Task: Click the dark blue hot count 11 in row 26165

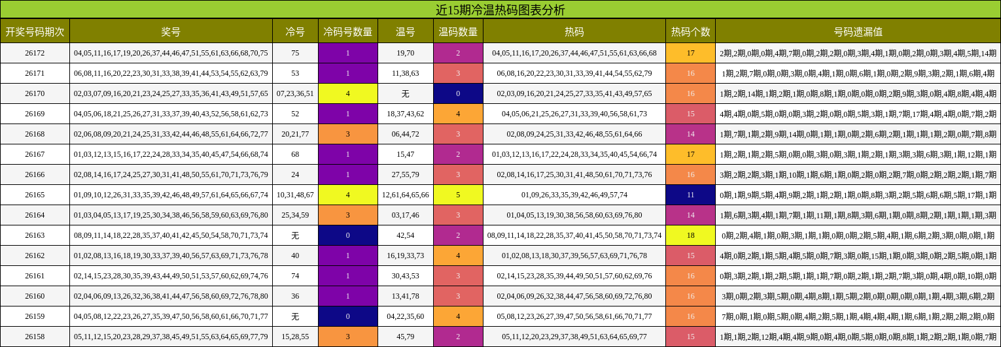Action: pyautogui.click(x=690, y=195)
